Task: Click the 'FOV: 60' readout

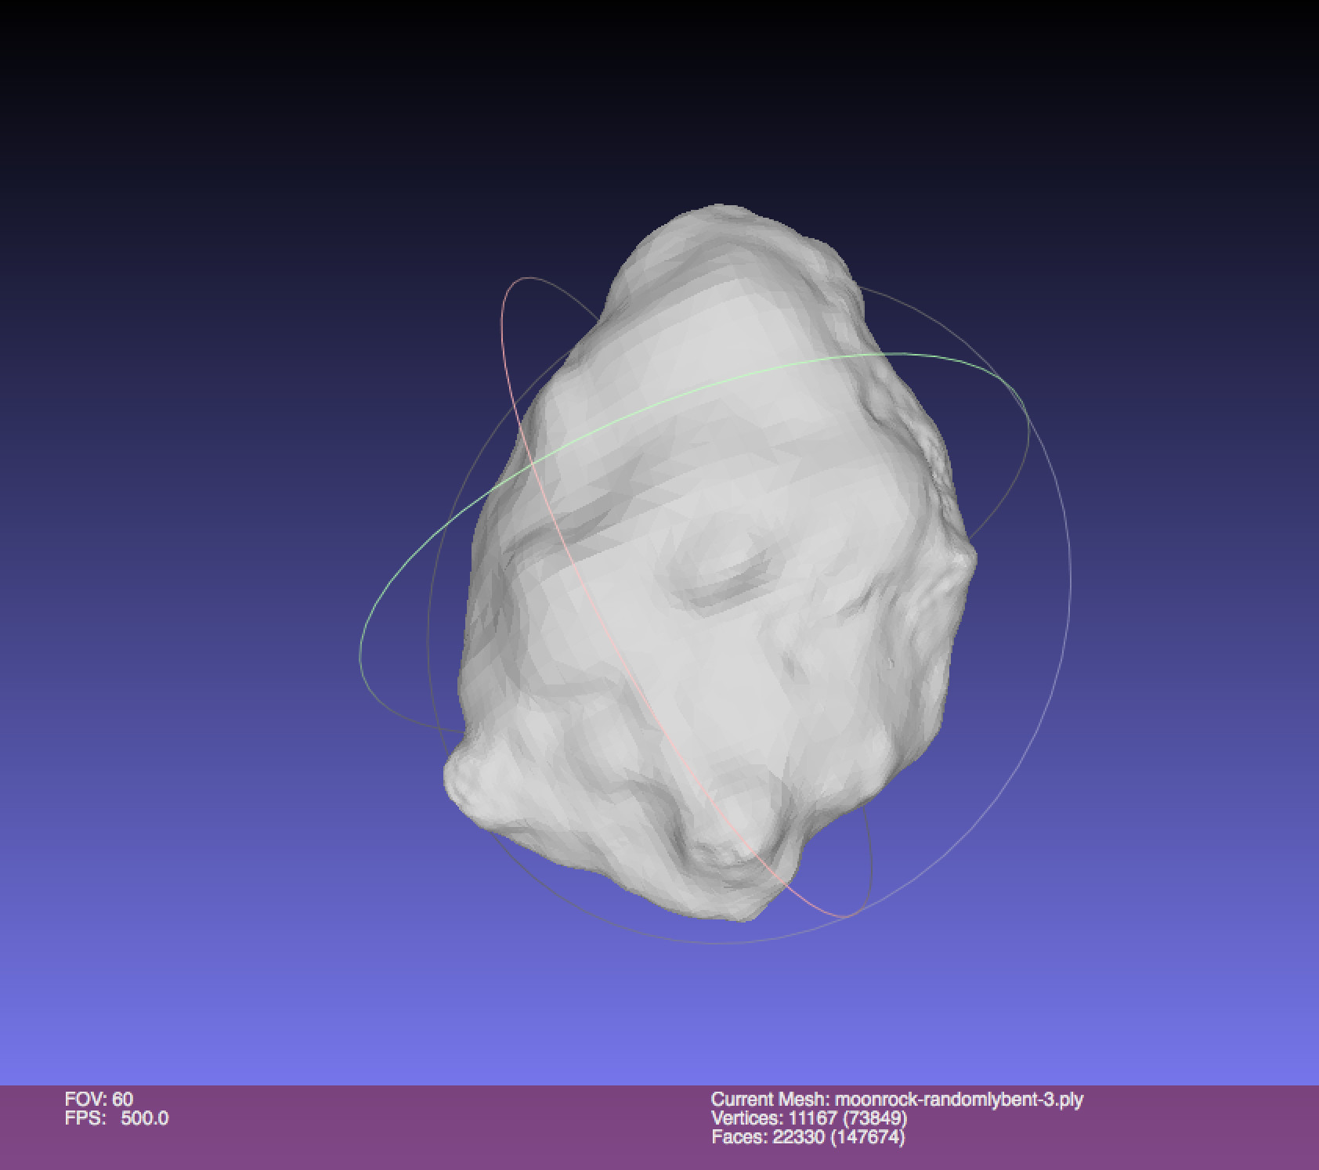Action: click(99, 1099)
